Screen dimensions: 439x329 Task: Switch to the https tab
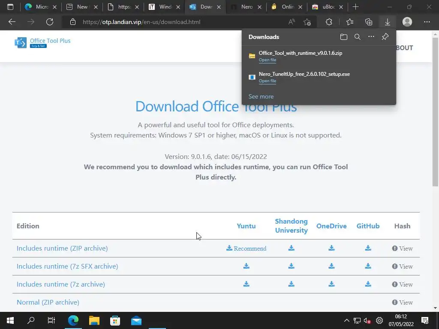123,7
